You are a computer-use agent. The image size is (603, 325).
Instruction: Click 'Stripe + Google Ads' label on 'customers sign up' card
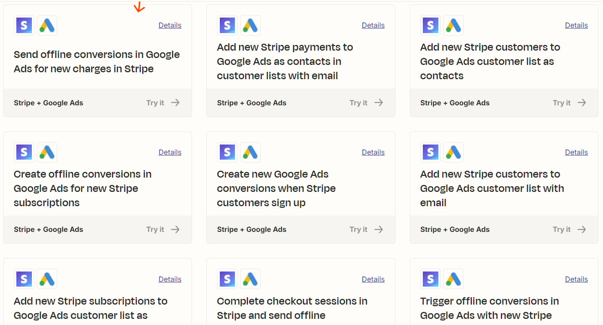pos(252,229)
